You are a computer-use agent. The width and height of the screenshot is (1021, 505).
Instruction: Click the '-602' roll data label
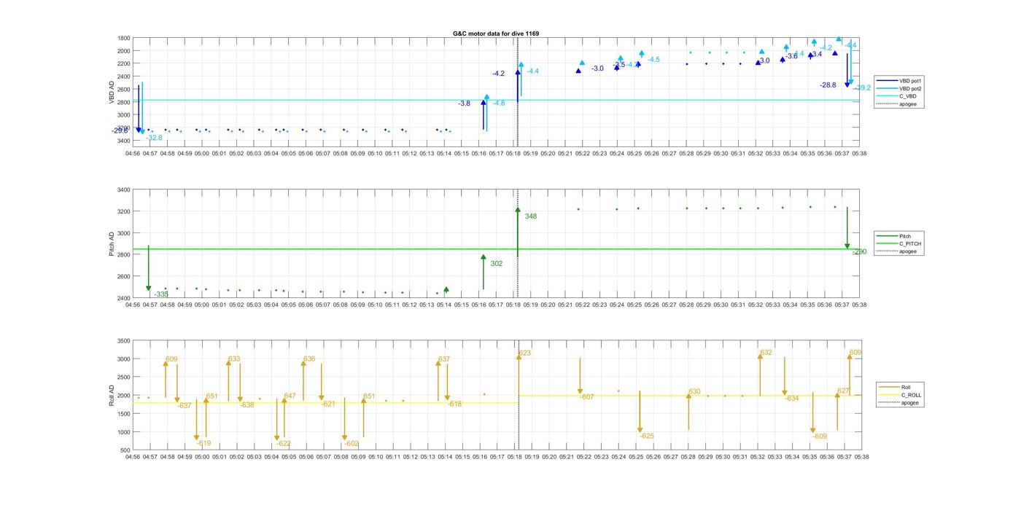[x=352, y=443]
